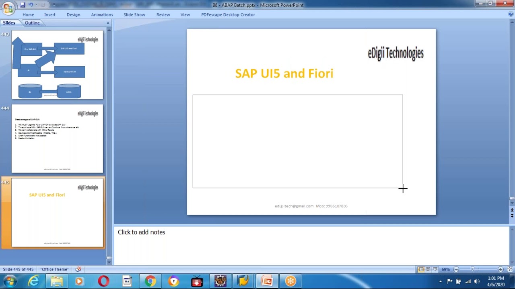Open the media player taskbar icon
The image size is (515, 289).
point(79,281)
